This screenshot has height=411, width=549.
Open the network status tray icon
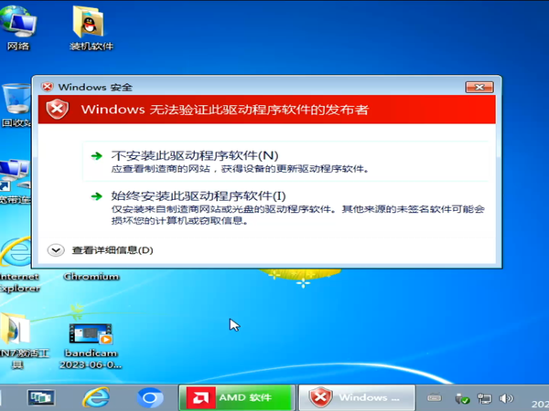point(485,398)
